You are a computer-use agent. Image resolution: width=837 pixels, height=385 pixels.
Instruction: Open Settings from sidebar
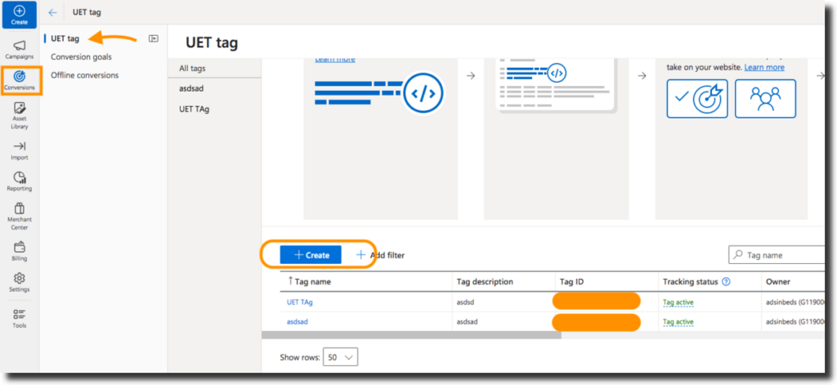(x=19, y=283)
